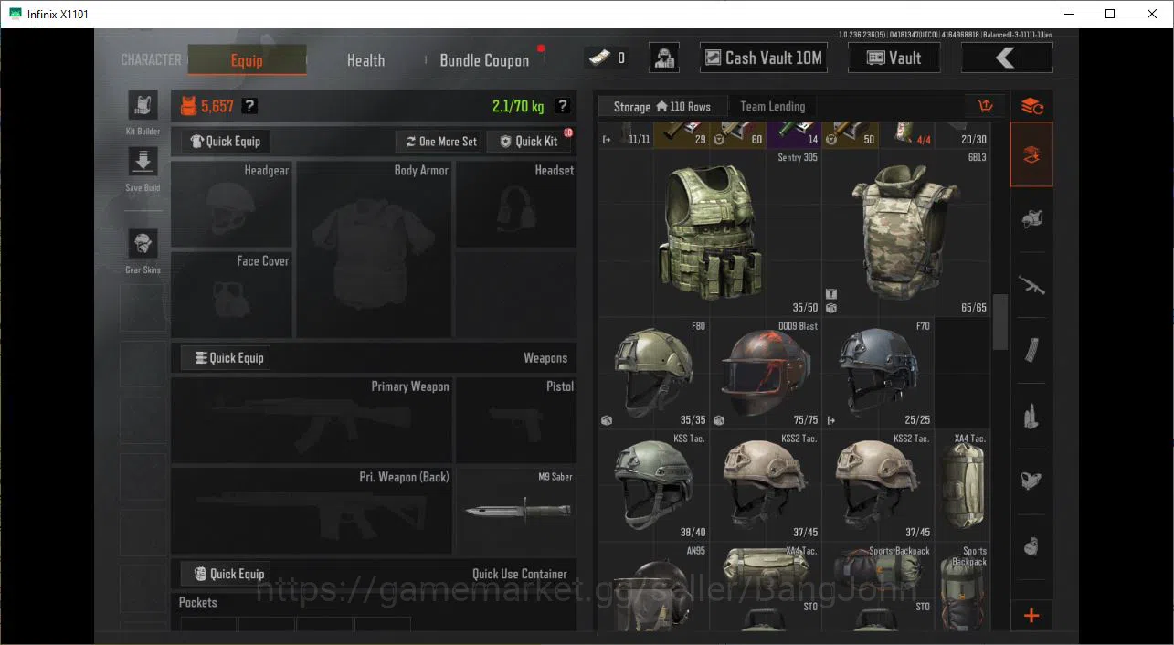The image size is (1174, 645).
Task: Click the cash banknote counter showing 0
Action: tap(608, 58)
